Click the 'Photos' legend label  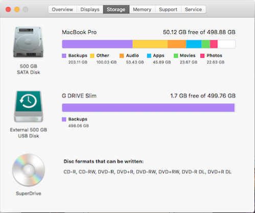click(x=215, y=56)
